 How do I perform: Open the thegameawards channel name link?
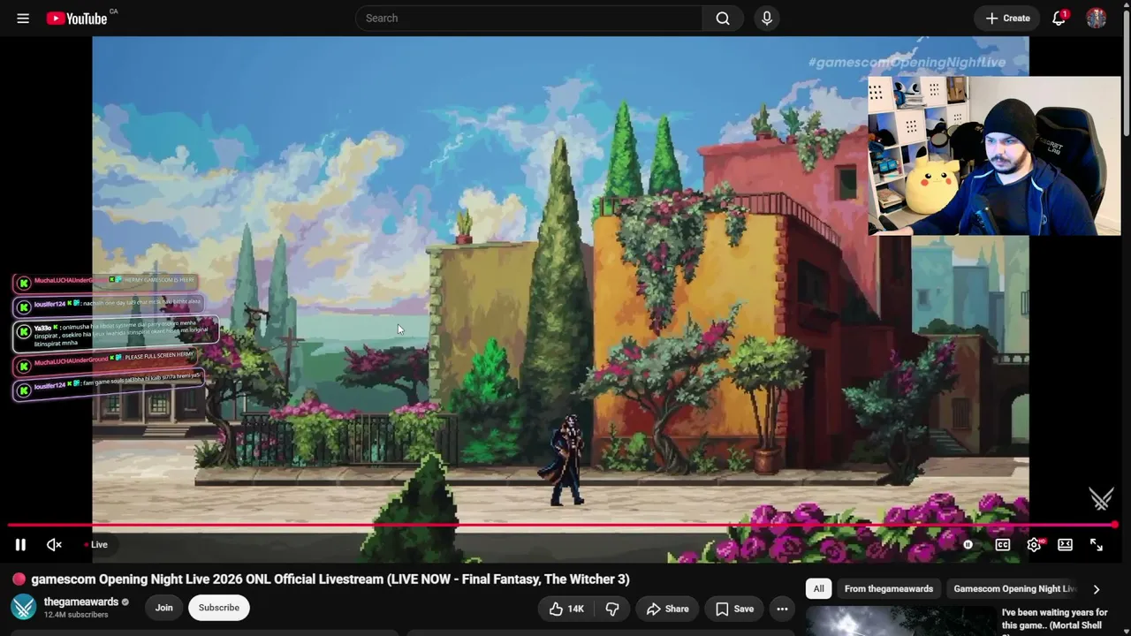coord(81,602)
